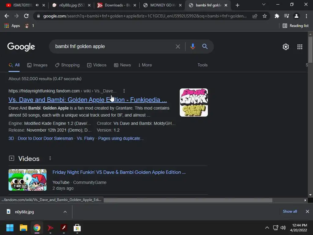Open the Flash app on taskbar
Image resolution: width=313 pixels, height=235 pixels.
tap(64, 228)
